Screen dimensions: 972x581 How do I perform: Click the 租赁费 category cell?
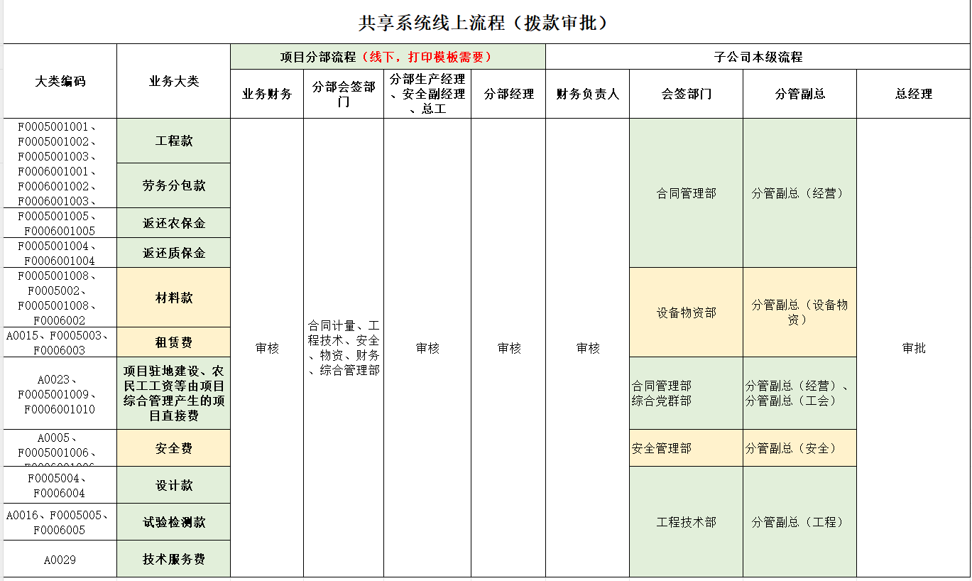[x=174, y=342]
